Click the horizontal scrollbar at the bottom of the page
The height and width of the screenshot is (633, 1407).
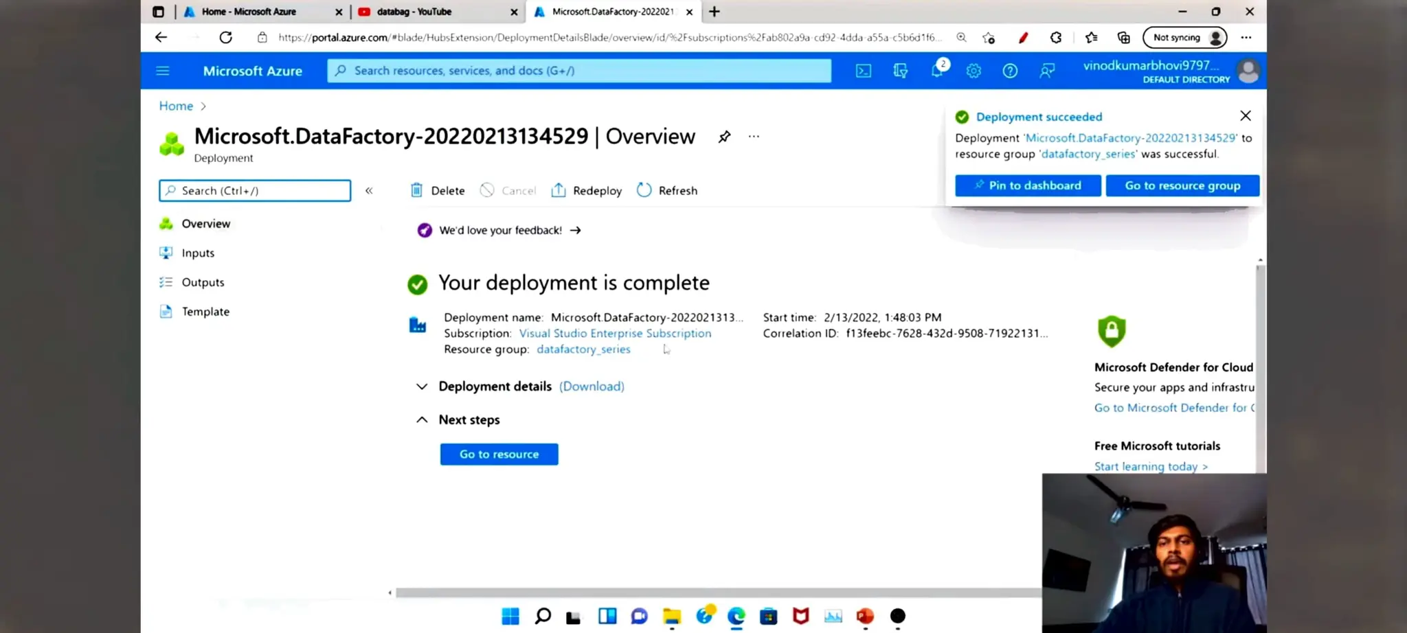(x=718, y=592)
